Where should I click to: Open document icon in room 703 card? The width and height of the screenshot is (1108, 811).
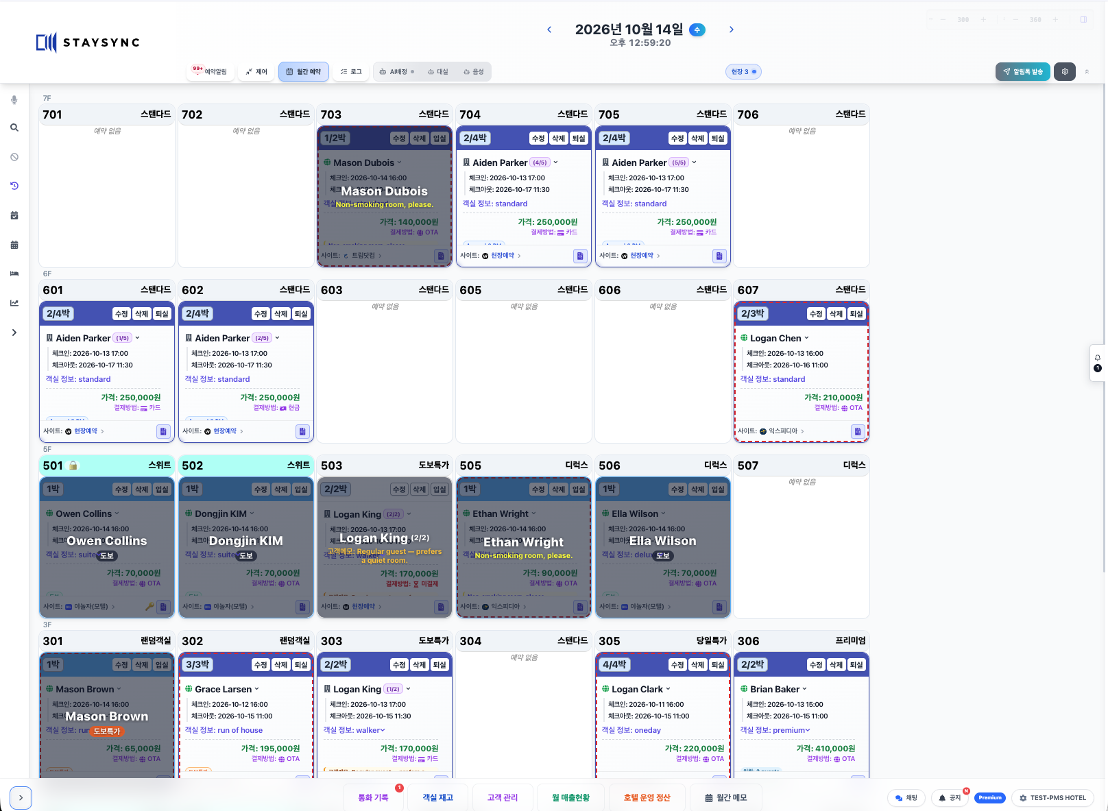click(441, 256)
